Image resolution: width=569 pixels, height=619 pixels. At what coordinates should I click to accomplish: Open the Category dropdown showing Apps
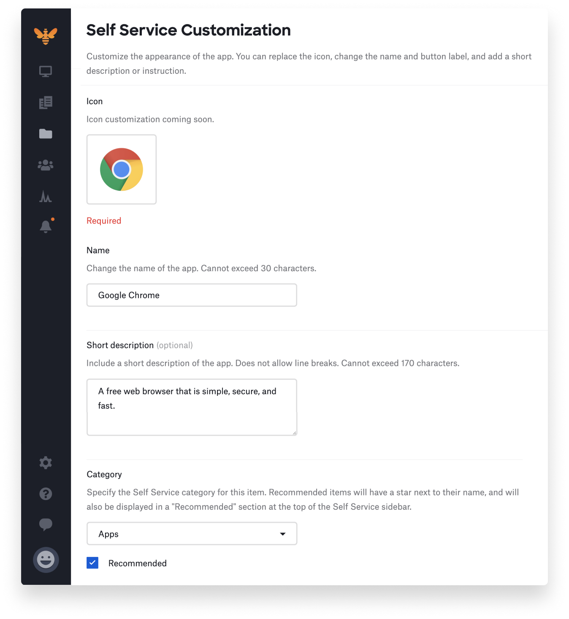click(x=192, y=534)
